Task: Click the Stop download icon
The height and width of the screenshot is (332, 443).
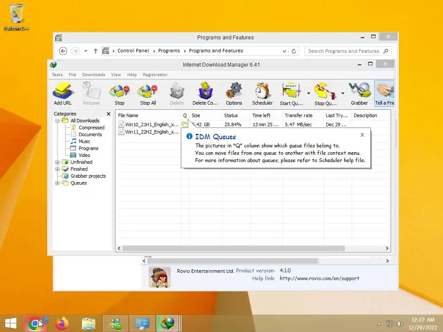Action: click(x=119, y=94)
